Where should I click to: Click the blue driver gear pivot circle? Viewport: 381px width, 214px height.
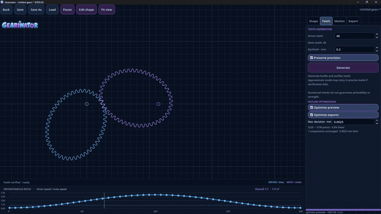pos(87,104)
